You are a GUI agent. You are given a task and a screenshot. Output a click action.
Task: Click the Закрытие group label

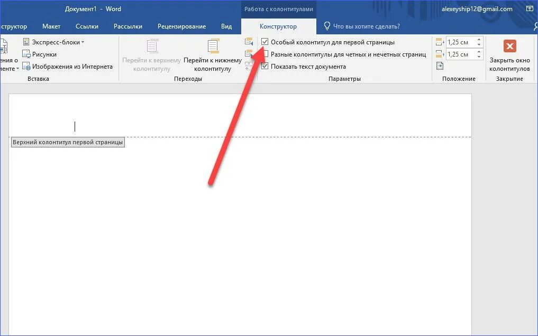point(509,79)
